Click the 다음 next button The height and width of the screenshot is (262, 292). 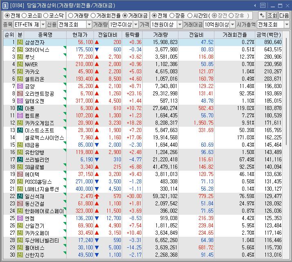click(x=284, y=15)
